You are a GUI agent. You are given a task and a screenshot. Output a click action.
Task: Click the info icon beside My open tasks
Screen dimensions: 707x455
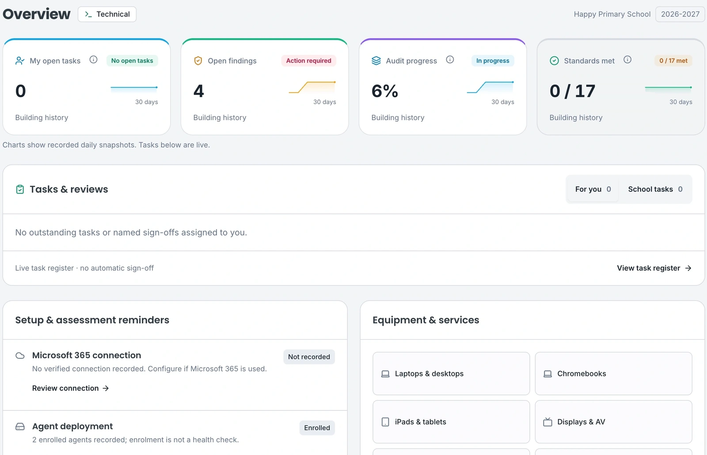click(93, 60)
